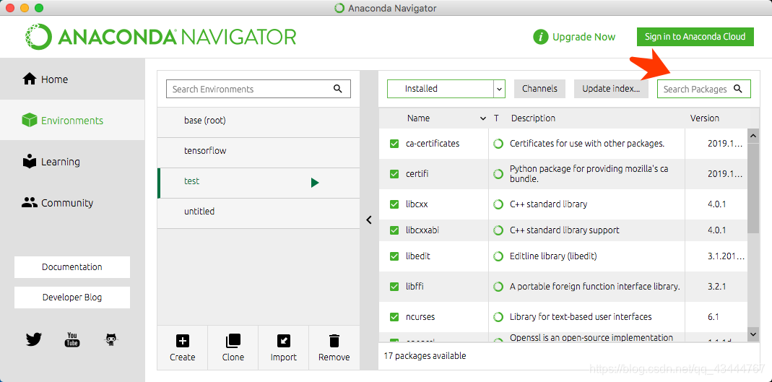Image resolution: width=772 pixels, height=382 pixels.
Task: Click the Search Packages magnifier icon
Action: (x=737, y=89)
